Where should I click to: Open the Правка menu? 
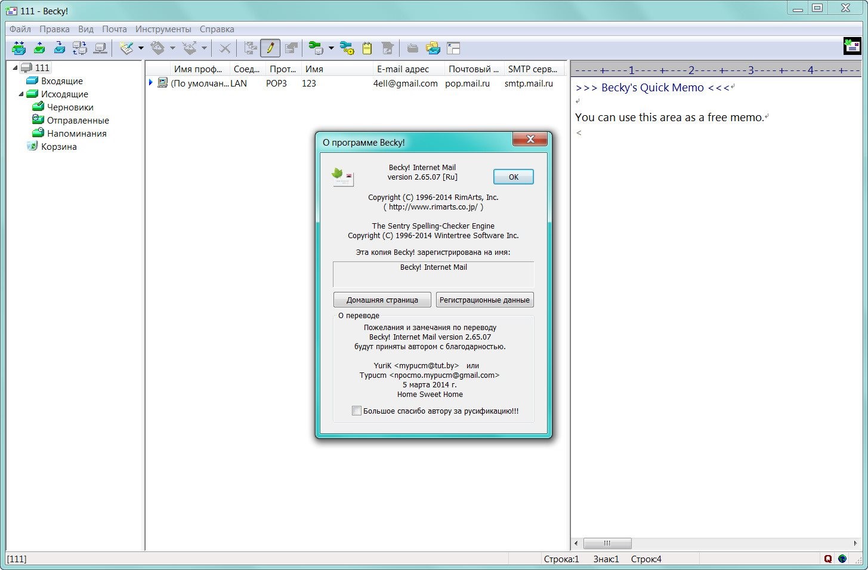tap(54, 29)
